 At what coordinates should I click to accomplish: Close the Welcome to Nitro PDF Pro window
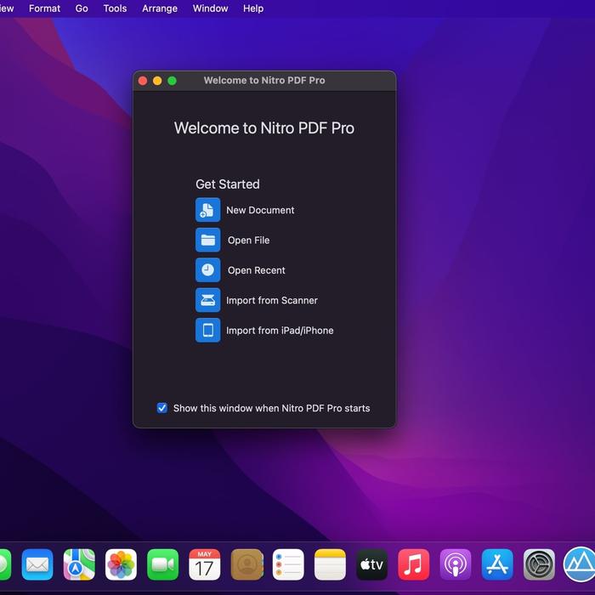pyautogui.click(x=143, y=81)
